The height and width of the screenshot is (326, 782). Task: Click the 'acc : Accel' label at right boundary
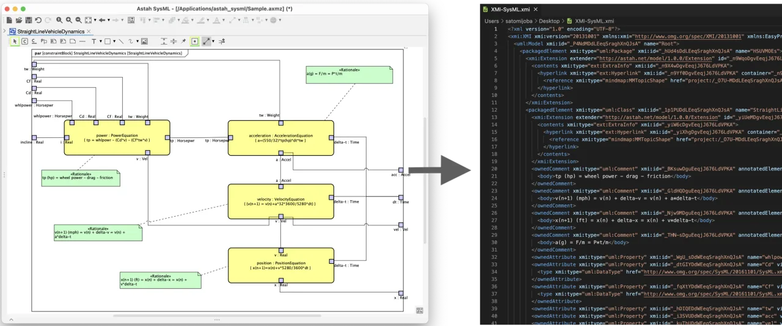tap(401, 174)
